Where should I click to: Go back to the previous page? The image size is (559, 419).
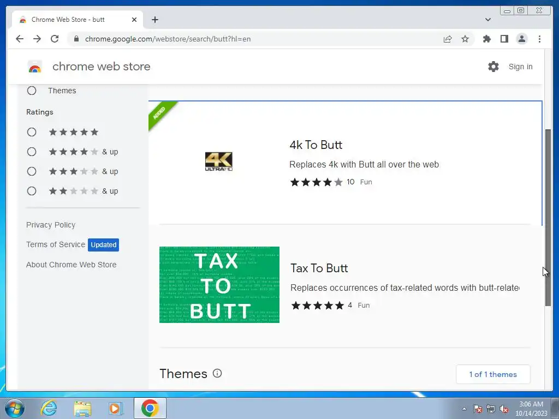[20, 39]
